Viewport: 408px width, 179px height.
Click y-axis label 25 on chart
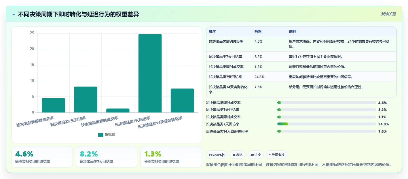click(32, 33)
